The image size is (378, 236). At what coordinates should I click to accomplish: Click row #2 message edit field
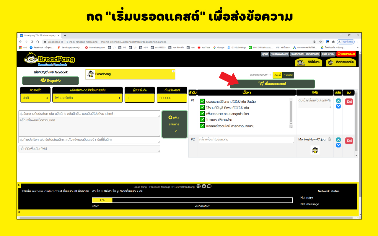pyautogui.click(x=246, y=140)
